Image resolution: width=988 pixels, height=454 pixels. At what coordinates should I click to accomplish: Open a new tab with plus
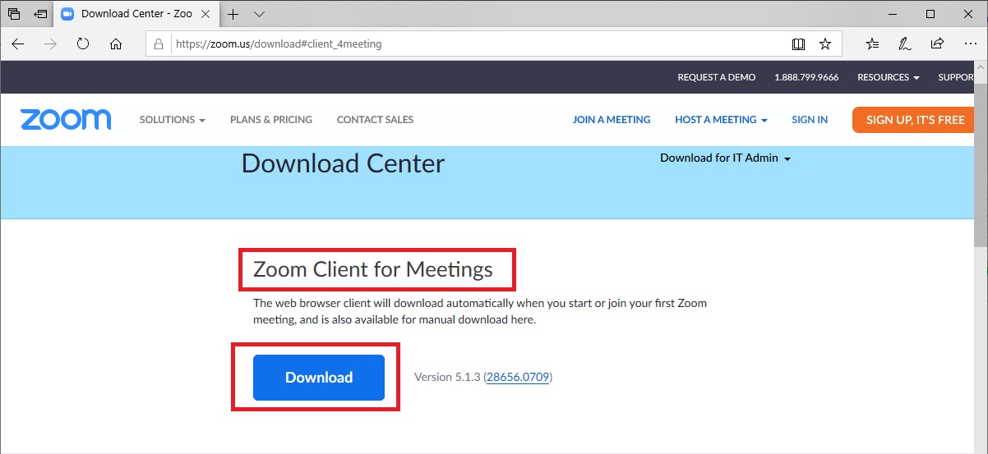(233, 14)
